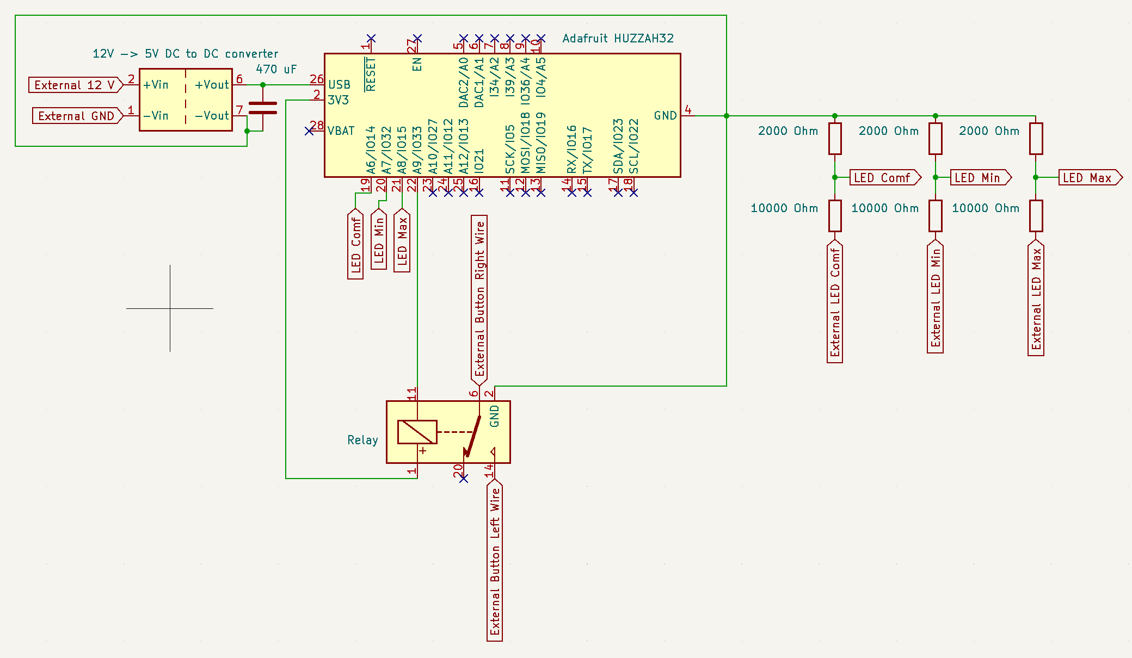
Task: Click the no-connect marker above pin 10
Action: tap(541, 38)
